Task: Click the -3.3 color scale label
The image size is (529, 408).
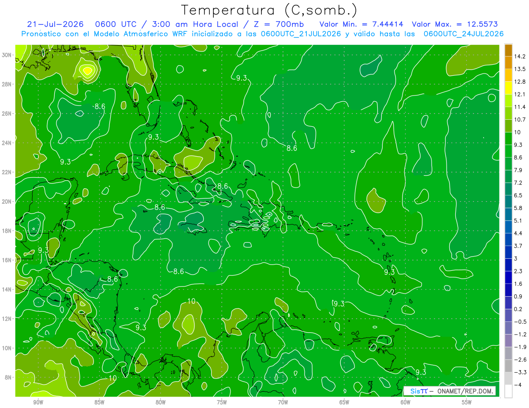Action: tap(520, 372)
